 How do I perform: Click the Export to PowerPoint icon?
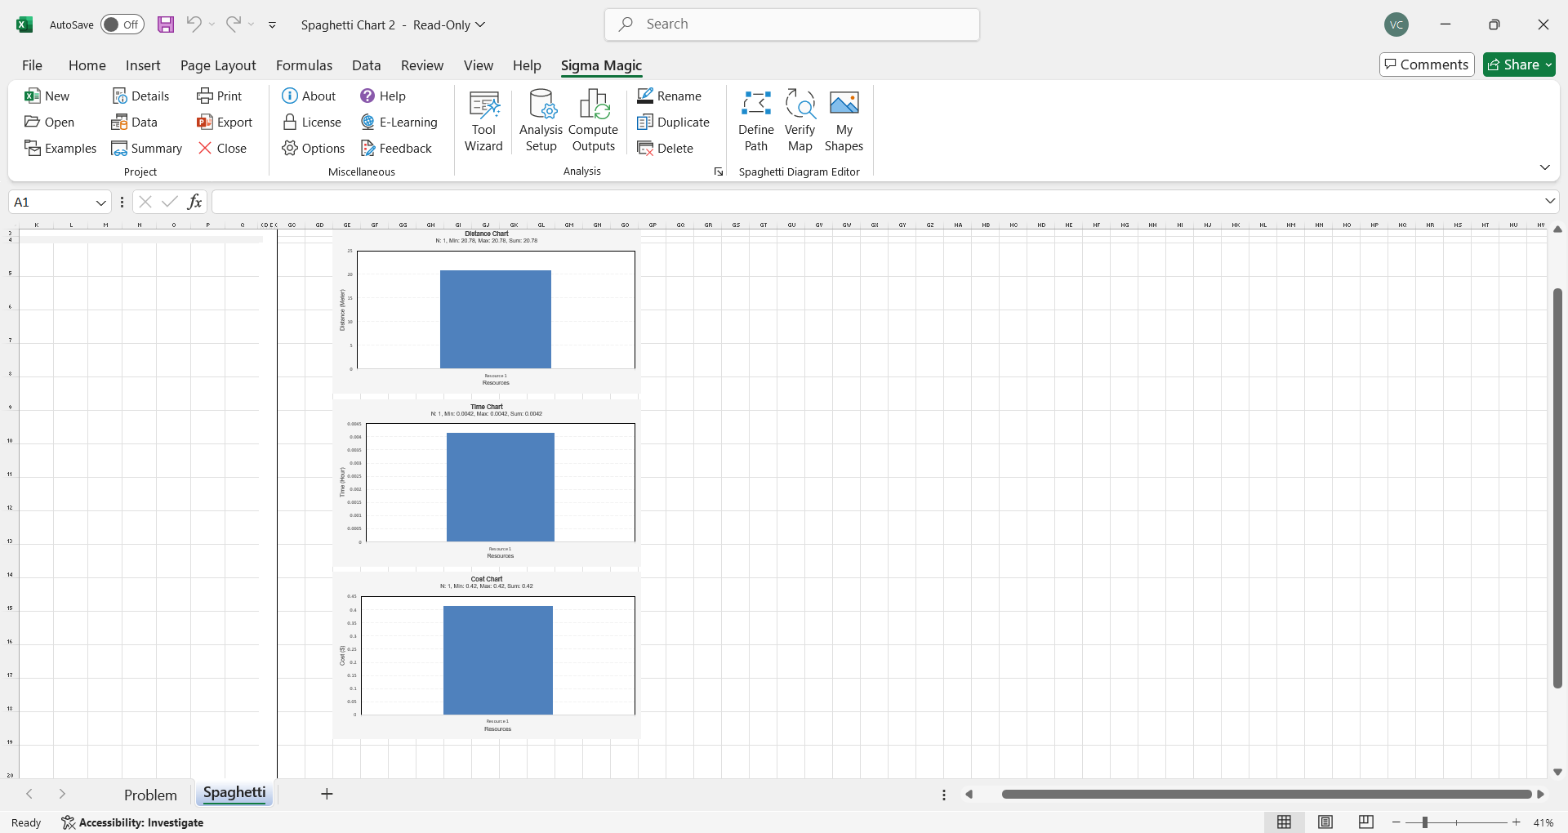225,122
